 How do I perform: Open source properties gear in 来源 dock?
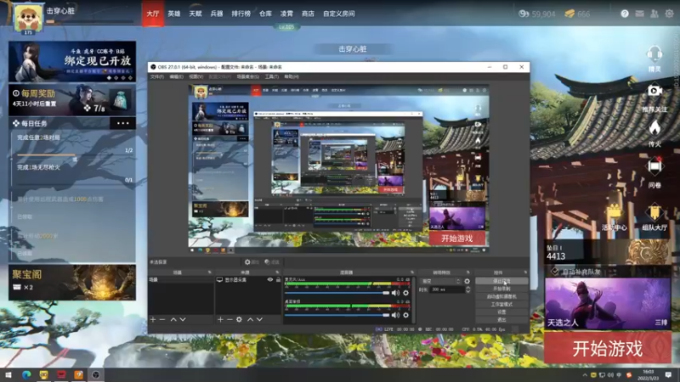(239, 320)
